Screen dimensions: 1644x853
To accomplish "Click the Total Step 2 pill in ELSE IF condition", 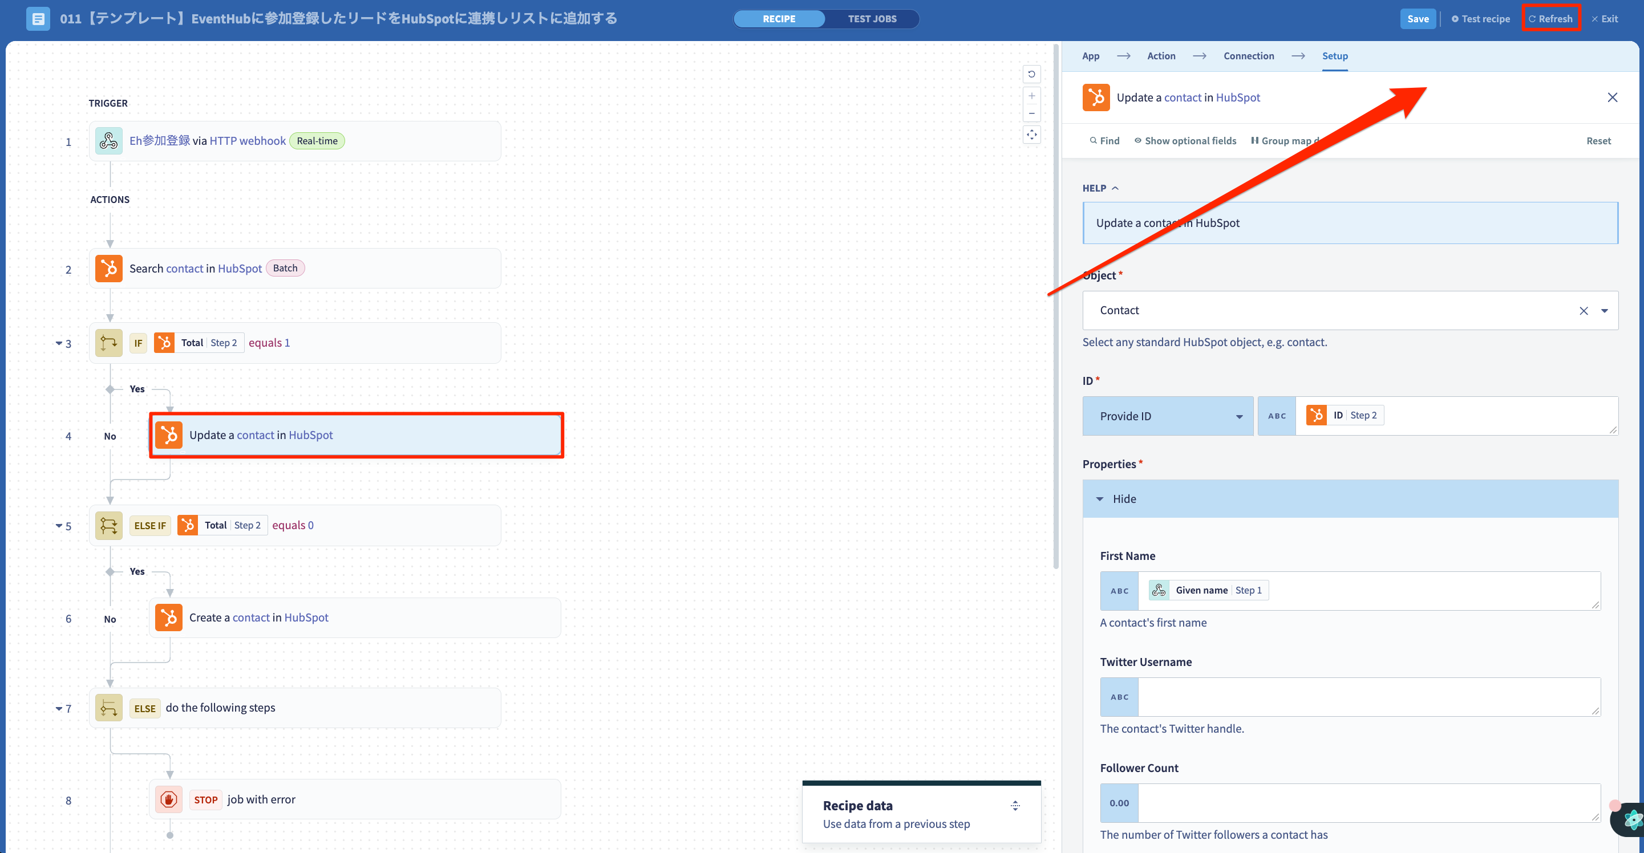I will tap(222, 525).
